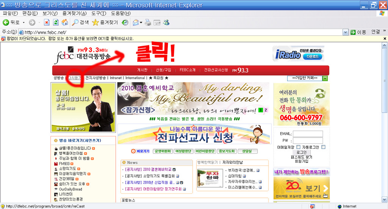
Task: Go to the Home page icon
Action: [65, 22]
